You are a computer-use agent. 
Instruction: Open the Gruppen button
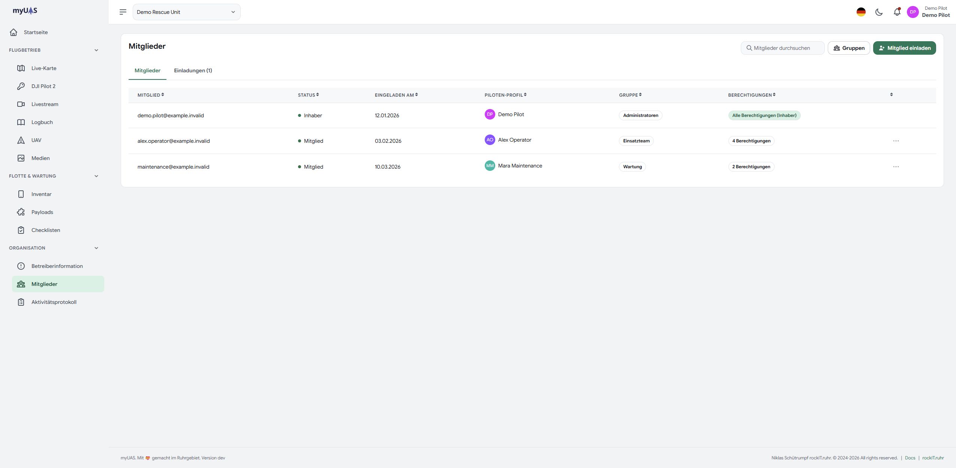tap(849, 48)
